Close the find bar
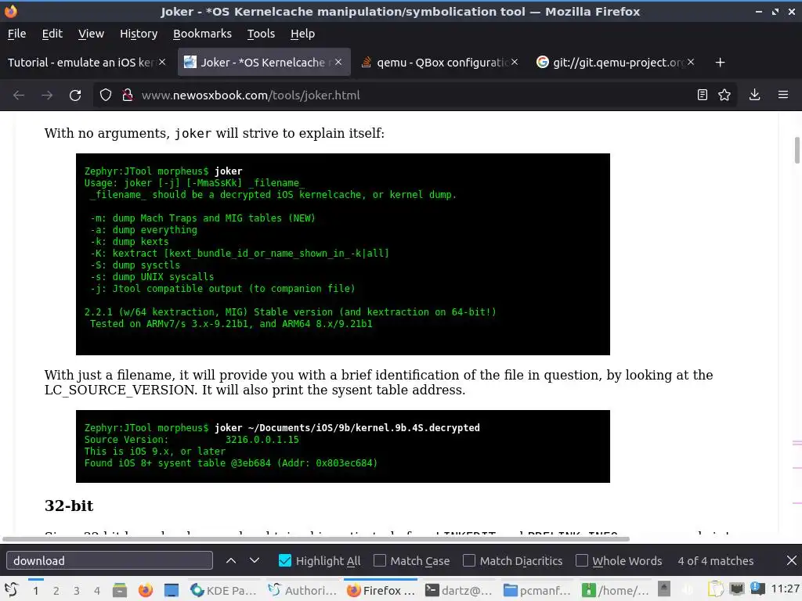Viewport: 802px width, 601px height. pyautogui.click(x=791, y=560)
